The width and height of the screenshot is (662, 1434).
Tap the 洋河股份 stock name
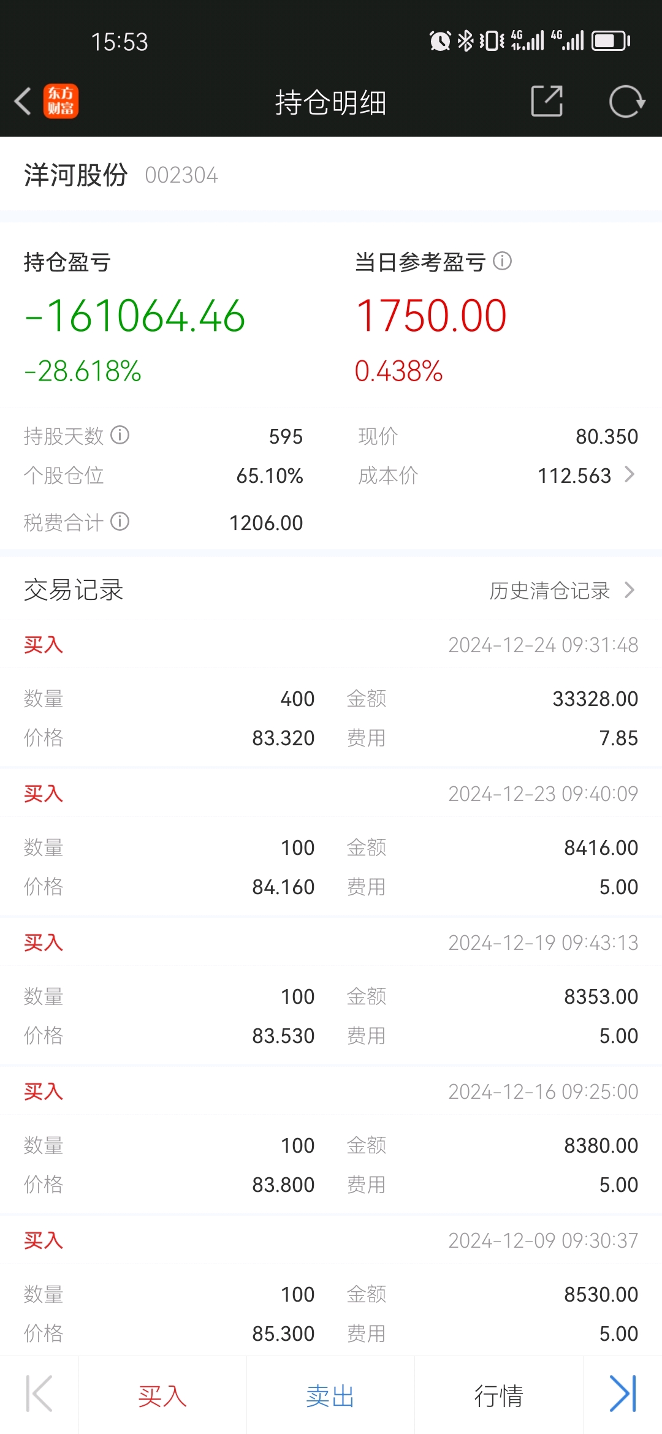pyautogui.click(x=76, y=175)
